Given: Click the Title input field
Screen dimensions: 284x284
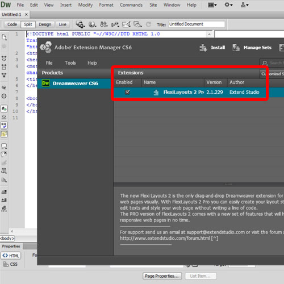Looking at the screenshot, I should (197, 24).
